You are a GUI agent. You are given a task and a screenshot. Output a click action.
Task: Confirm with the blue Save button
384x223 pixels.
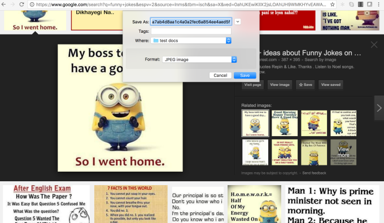[x=245, y=76]
